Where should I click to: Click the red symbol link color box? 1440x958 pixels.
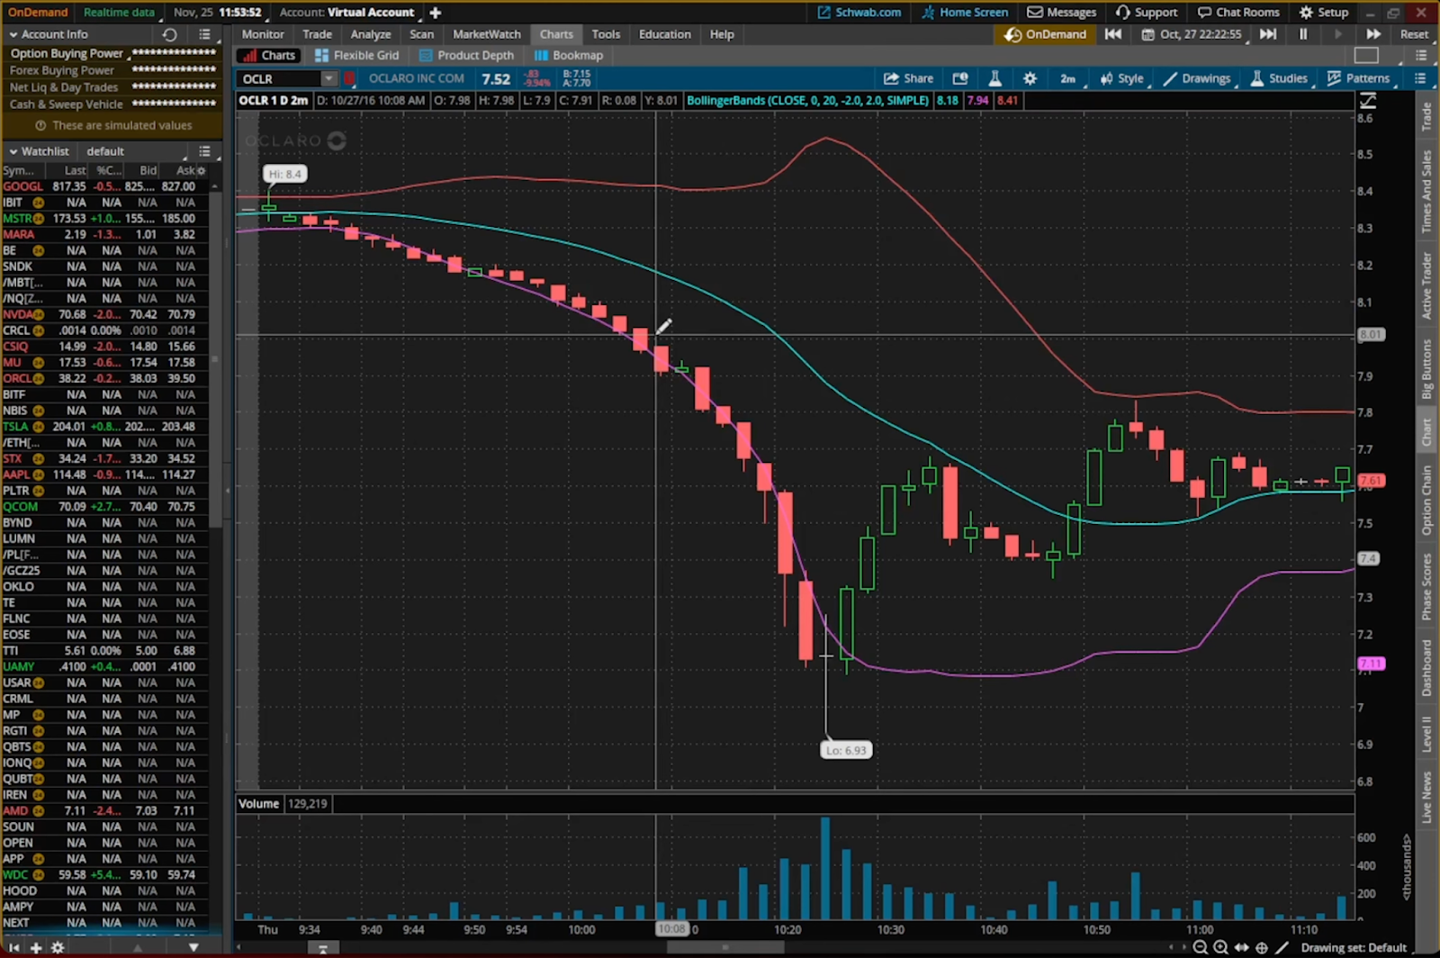(349, 78)
